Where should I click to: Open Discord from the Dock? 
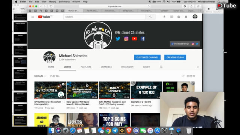pyautogui.click(x=136, y=131)
